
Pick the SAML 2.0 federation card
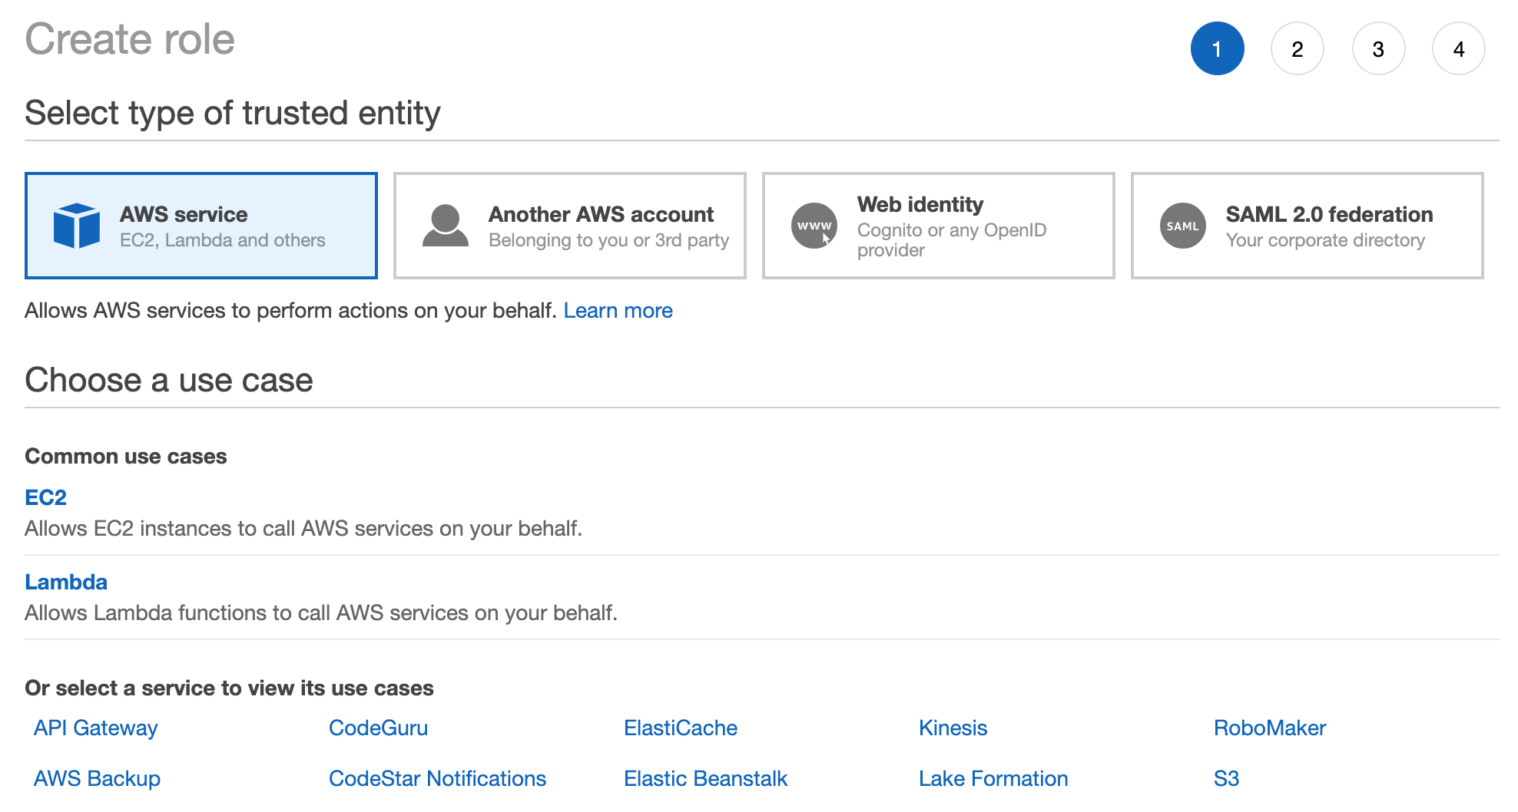pos(1308,226)
